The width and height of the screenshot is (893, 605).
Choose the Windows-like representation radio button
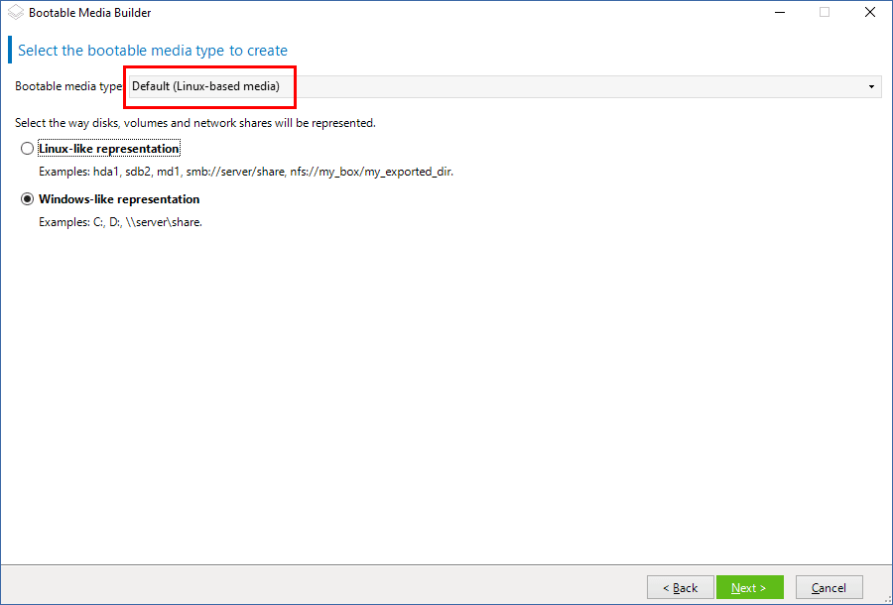click(27, 199)
